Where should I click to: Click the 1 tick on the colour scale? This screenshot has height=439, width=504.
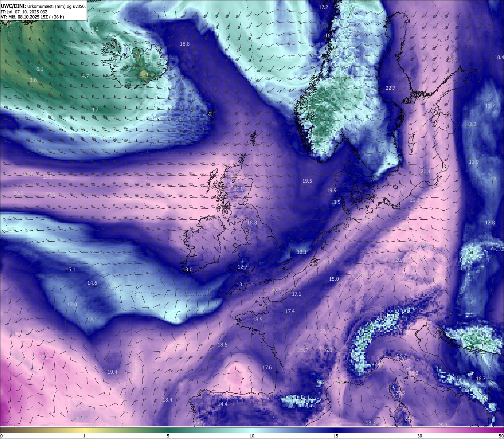pos(84,436)
